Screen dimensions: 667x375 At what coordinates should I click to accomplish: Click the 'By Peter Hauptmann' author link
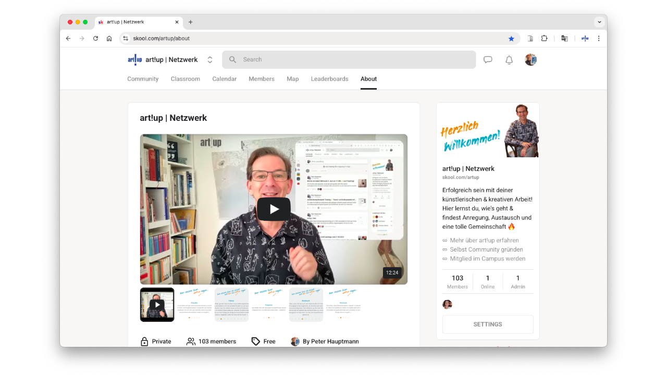[x=330, y=342]
